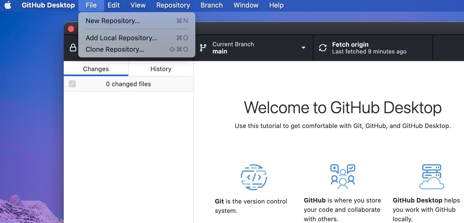Click the Fetch origin button

[373, 48]
